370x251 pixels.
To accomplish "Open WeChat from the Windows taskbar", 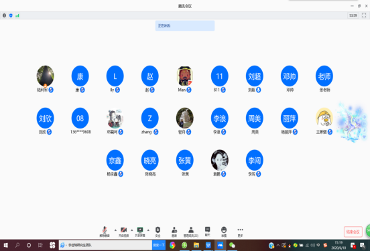I will coord(232,246).
